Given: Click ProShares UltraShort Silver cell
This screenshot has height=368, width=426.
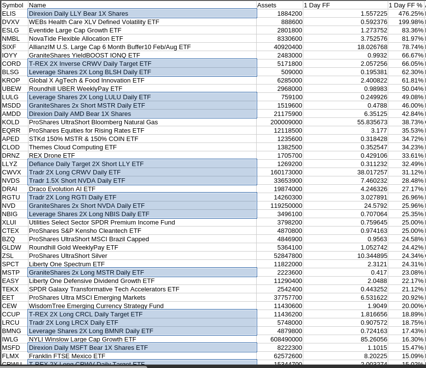Looking at the screenshot, I should pos(142,256).
